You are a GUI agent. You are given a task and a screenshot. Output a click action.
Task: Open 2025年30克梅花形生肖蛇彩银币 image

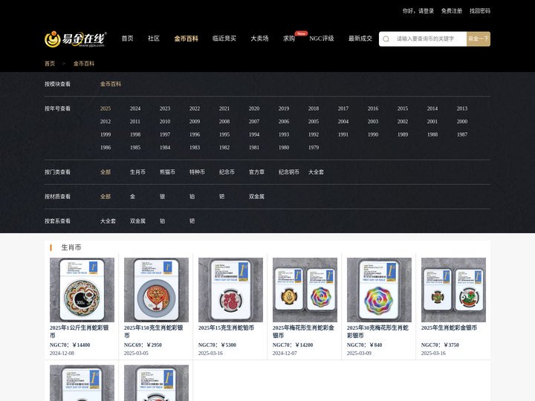point(379,290)
